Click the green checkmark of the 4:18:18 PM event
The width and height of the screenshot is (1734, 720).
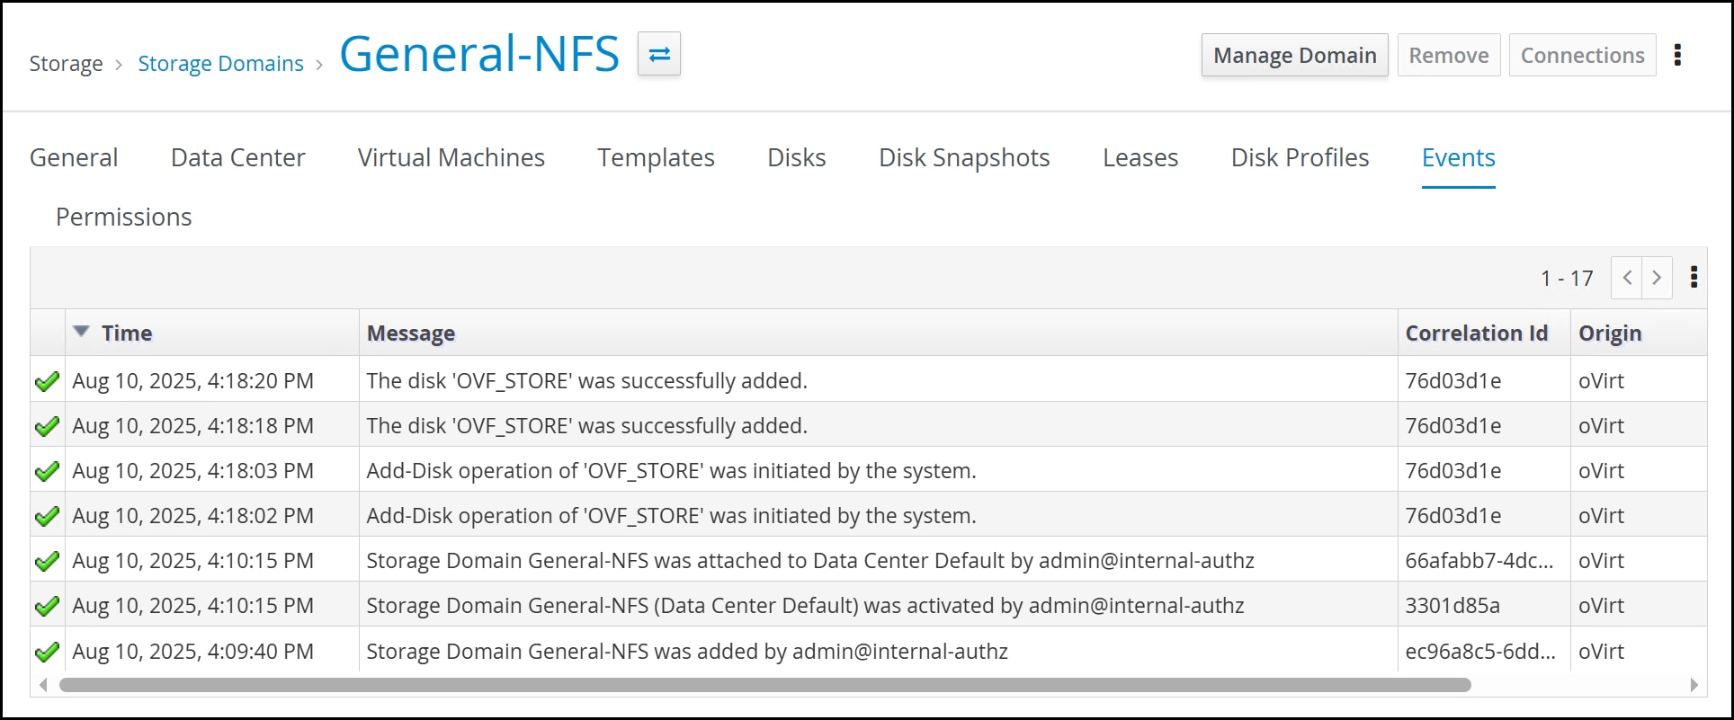pos(47,427)
